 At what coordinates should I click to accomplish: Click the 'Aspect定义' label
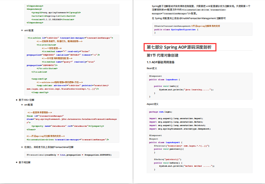[x=152, y=104]
